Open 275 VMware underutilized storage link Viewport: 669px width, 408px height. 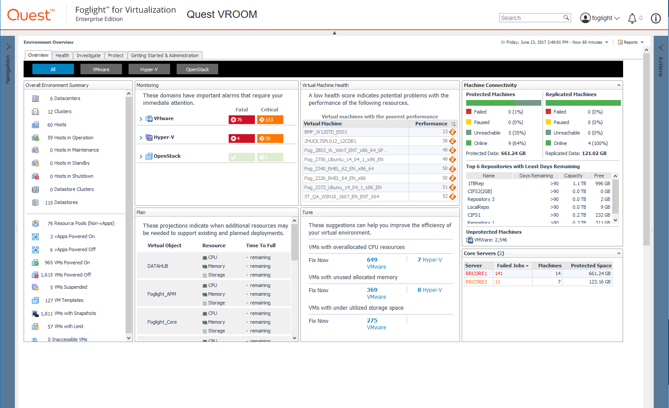tap(376, 324)
